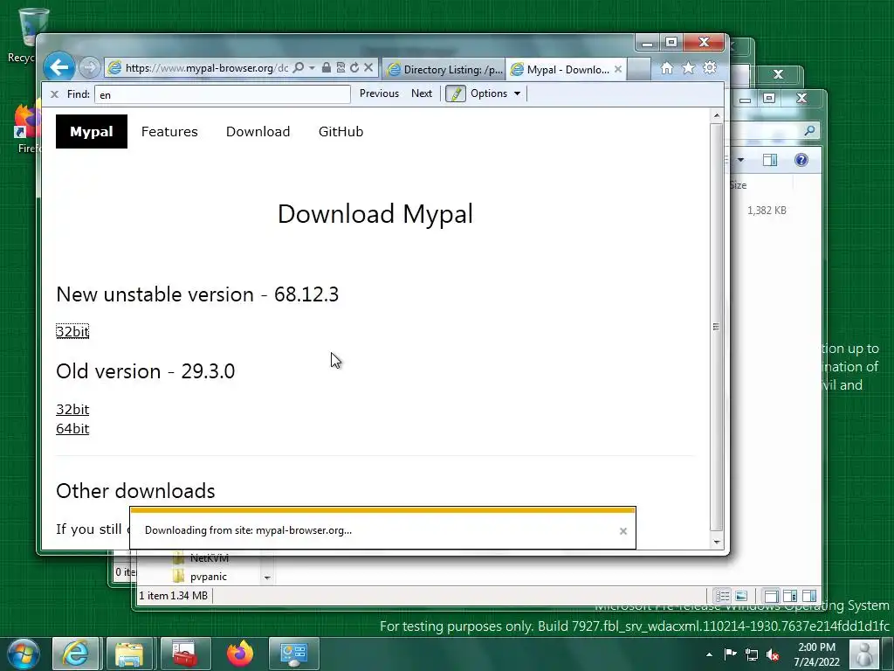Screen dimensions: 894x671
Task: Click the Mypal logo in site navigation
Action: [91, 131]
